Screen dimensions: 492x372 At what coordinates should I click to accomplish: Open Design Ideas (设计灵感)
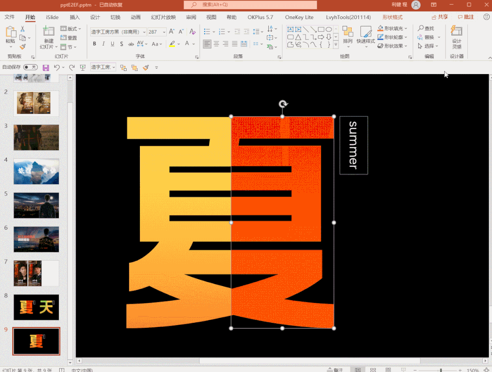pos(456,37)
